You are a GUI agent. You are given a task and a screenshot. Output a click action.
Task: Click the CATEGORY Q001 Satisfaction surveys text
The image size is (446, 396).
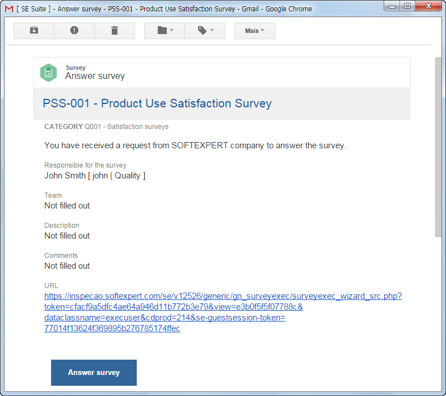106,127
